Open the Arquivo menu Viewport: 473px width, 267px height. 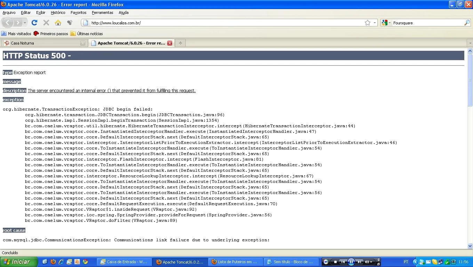(x=9, y=13)
